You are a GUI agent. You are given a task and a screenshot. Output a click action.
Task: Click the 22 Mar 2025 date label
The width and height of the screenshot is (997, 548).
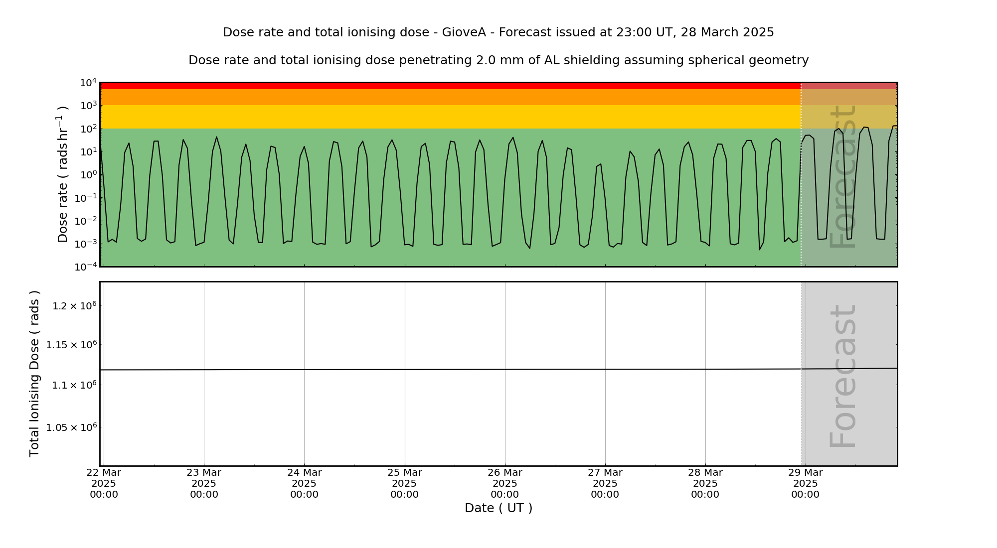point(104,483)
